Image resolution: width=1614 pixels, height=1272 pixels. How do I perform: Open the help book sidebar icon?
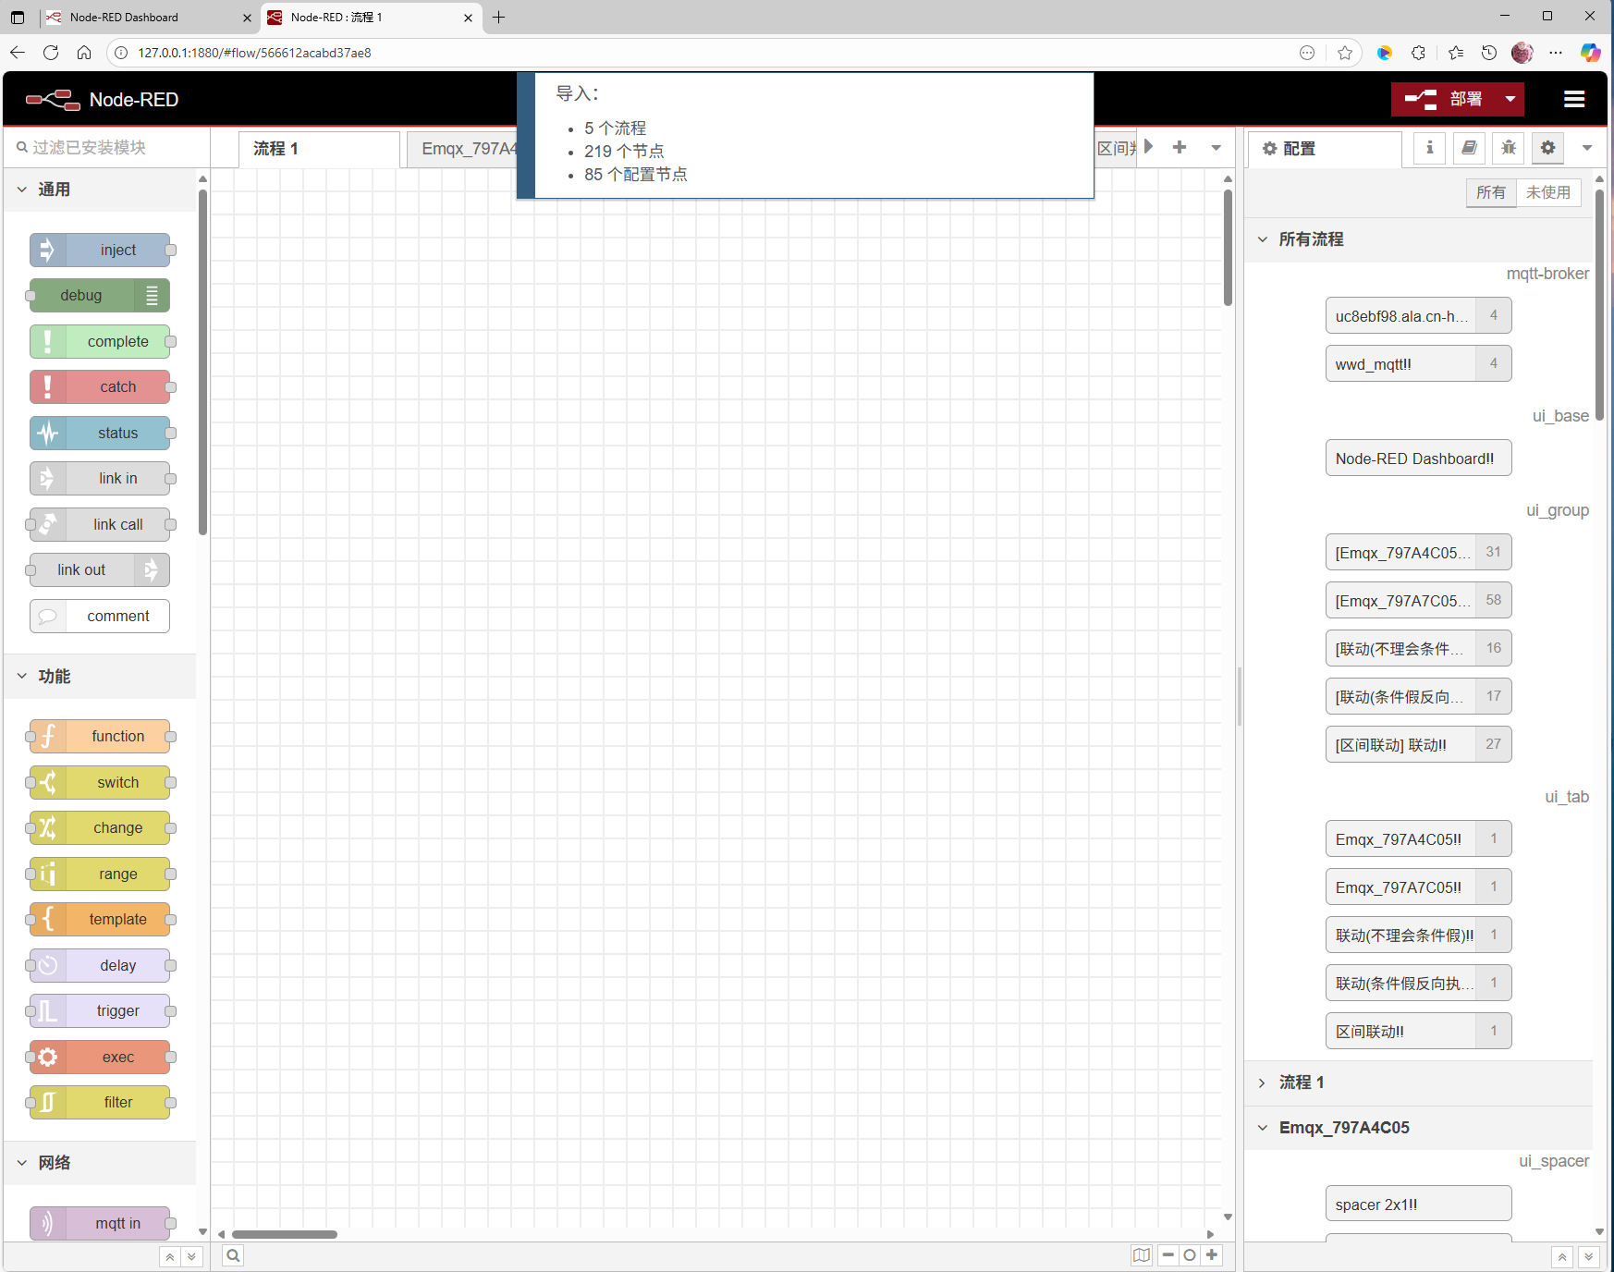coord(1469,148)
